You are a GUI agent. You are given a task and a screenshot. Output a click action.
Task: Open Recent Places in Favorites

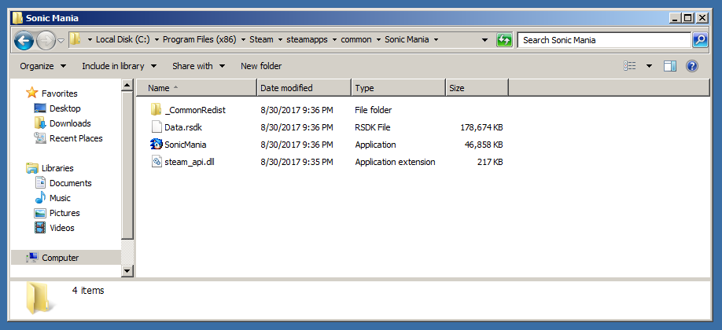pyautogui.click(x=68, y=138)
